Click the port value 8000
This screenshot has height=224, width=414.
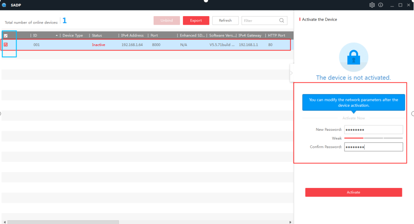[156, 45]
